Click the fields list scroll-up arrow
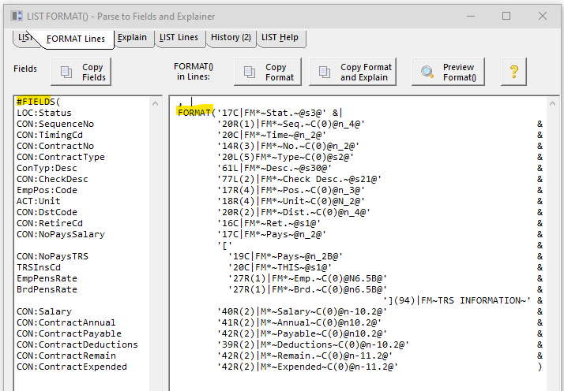 pyautogui.click(x=156, y=104)
